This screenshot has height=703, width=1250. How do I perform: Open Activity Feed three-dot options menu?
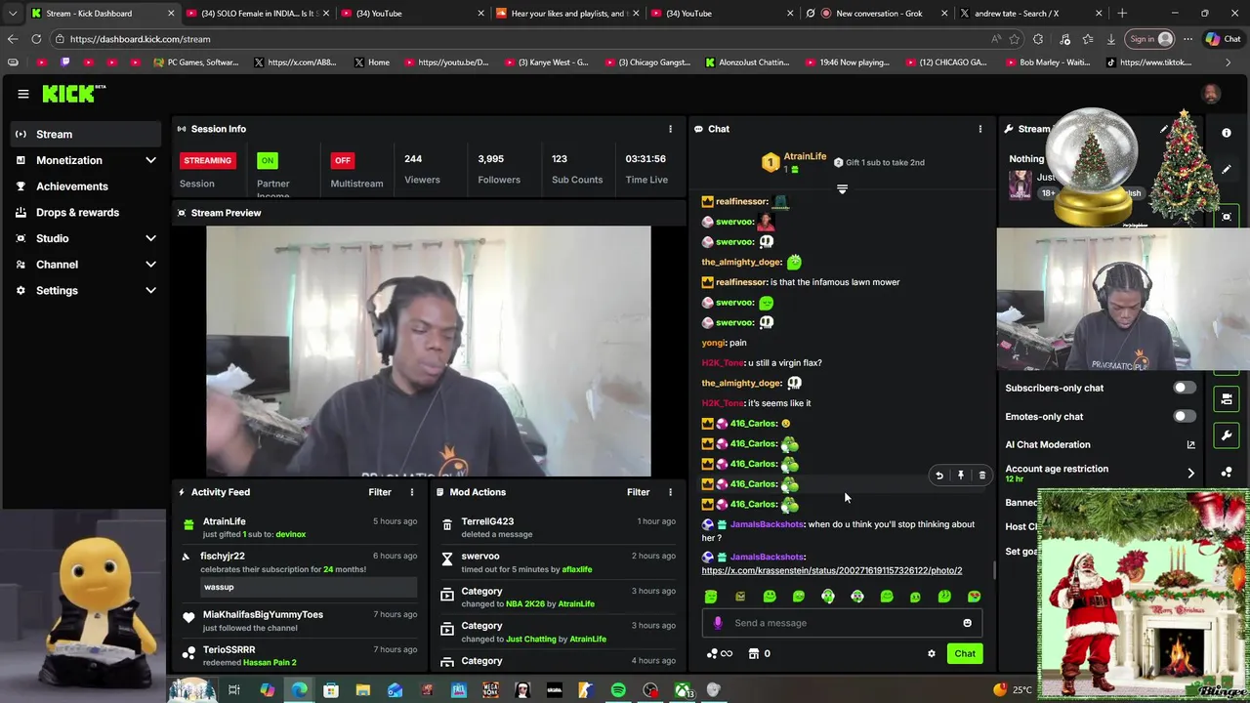411,492
